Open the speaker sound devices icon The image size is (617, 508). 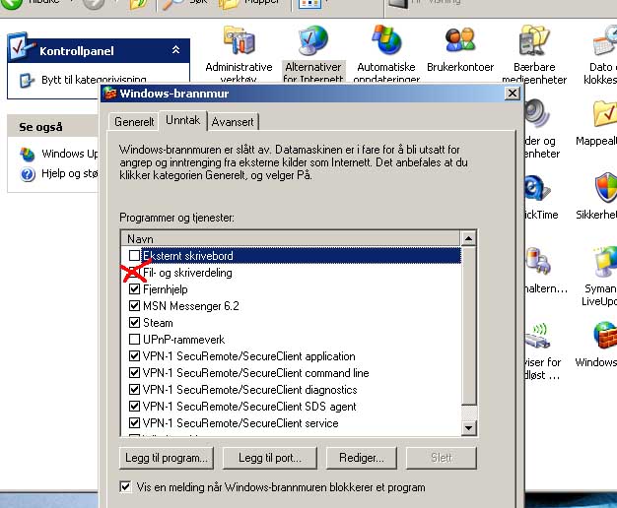(537, 114)
